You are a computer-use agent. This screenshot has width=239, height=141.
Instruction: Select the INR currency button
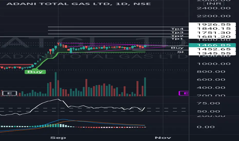[x=214, y=4]
